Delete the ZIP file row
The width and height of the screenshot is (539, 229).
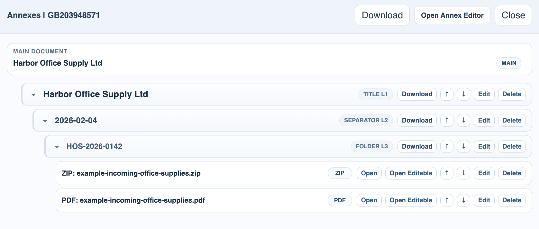512,173
